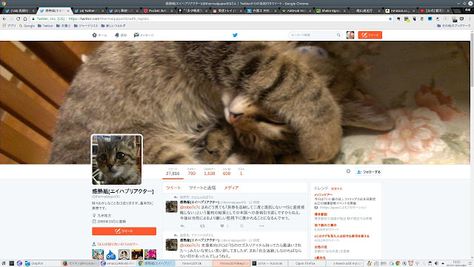Open Chrome three-dot menu
The width and height of the screenshot is (474, 267).
[470, 19]
